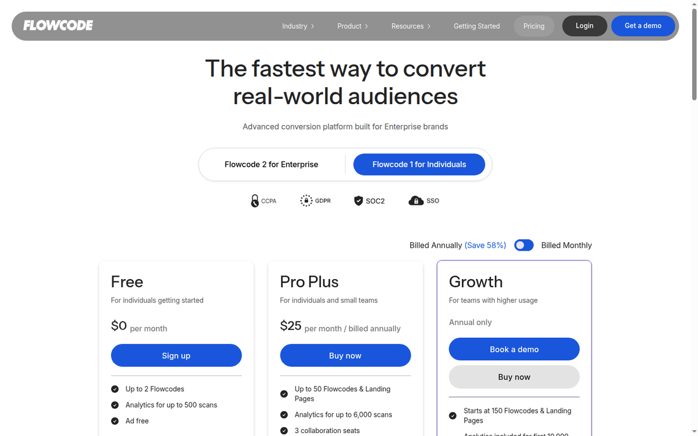Click the SOC2 label text
The image size is (698, 436).
[x=375, y=201]
